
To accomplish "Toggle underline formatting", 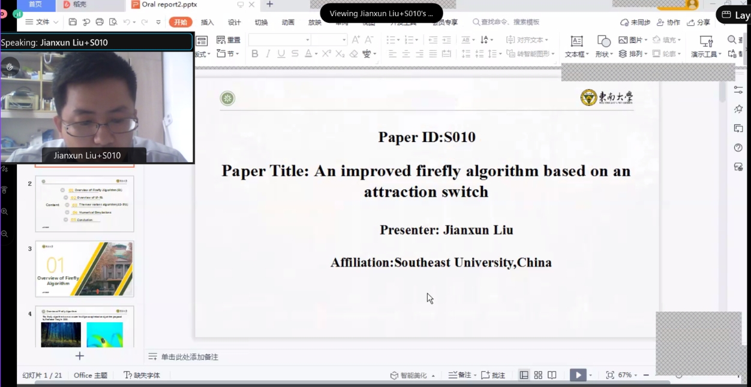I will (x=281, y=54).
